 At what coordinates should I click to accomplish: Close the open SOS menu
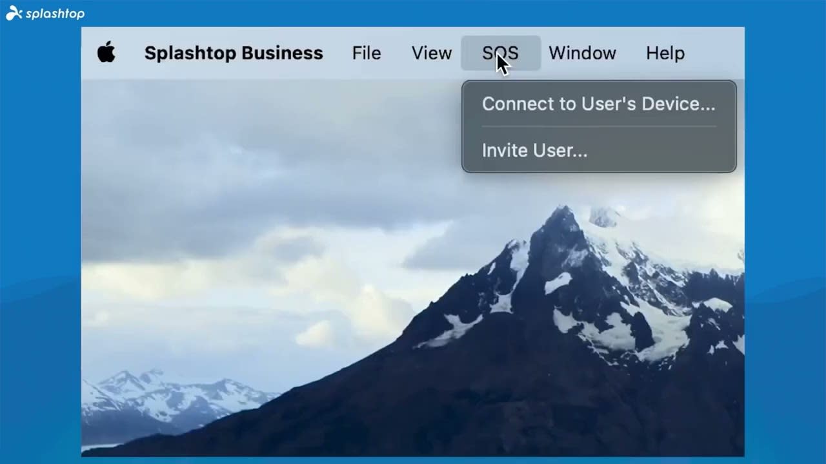pyautogui.click(x=500, y=53)
